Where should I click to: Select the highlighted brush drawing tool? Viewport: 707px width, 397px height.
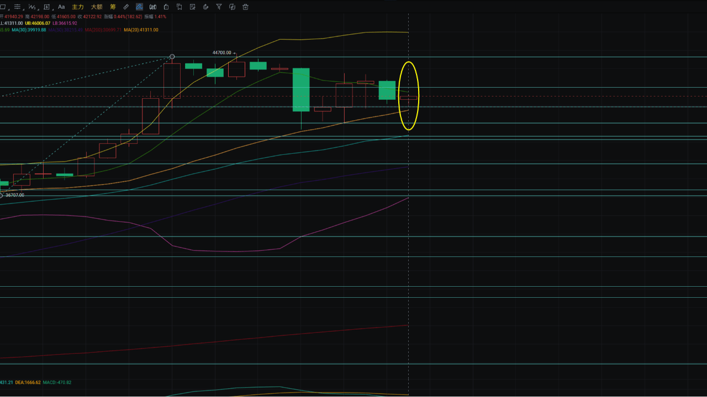139,7
